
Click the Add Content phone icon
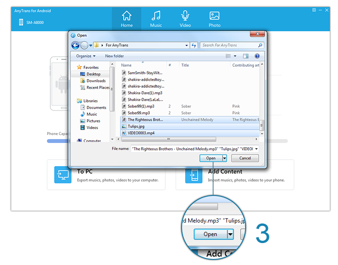(194, 175)
